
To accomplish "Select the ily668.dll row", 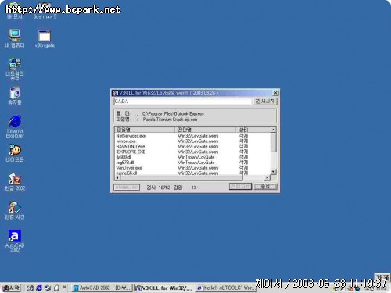I will (192, 157).
